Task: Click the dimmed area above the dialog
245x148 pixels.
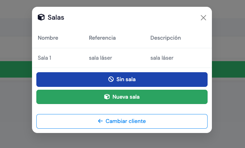Action: pos(122,3)
